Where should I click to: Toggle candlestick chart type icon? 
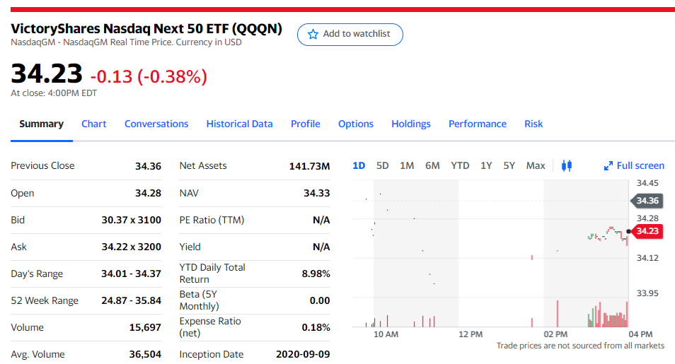pyautogui.click(x=567, y=165)
